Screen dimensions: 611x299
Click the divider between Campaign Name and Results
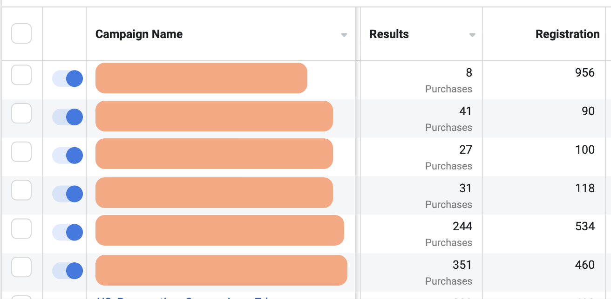(x=358, y=34)
